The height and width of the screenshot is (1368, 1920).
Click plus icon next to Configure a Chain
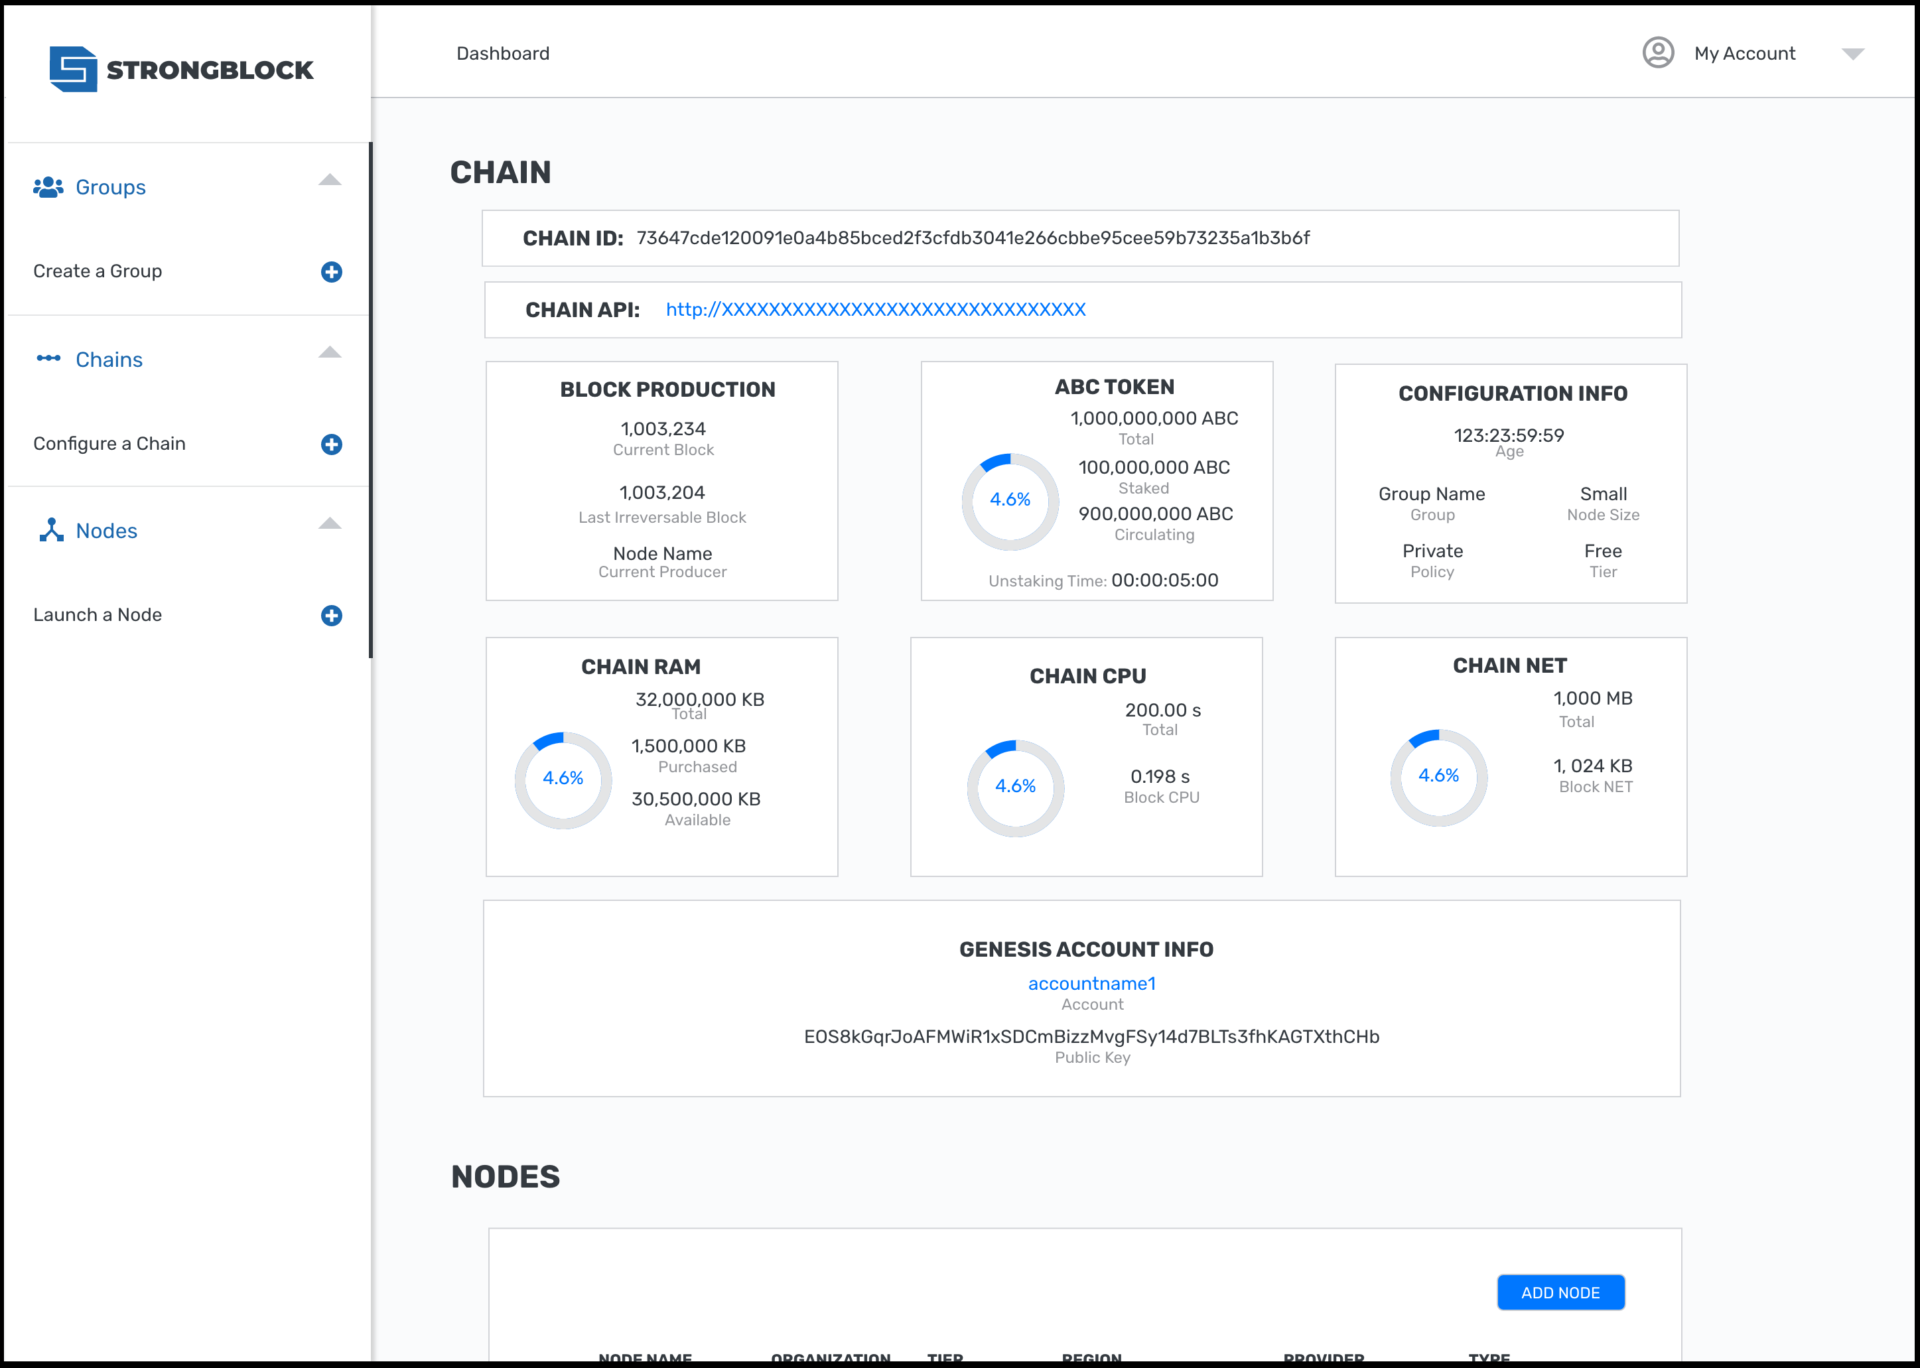pyautogui.click(x=331, y=445)
